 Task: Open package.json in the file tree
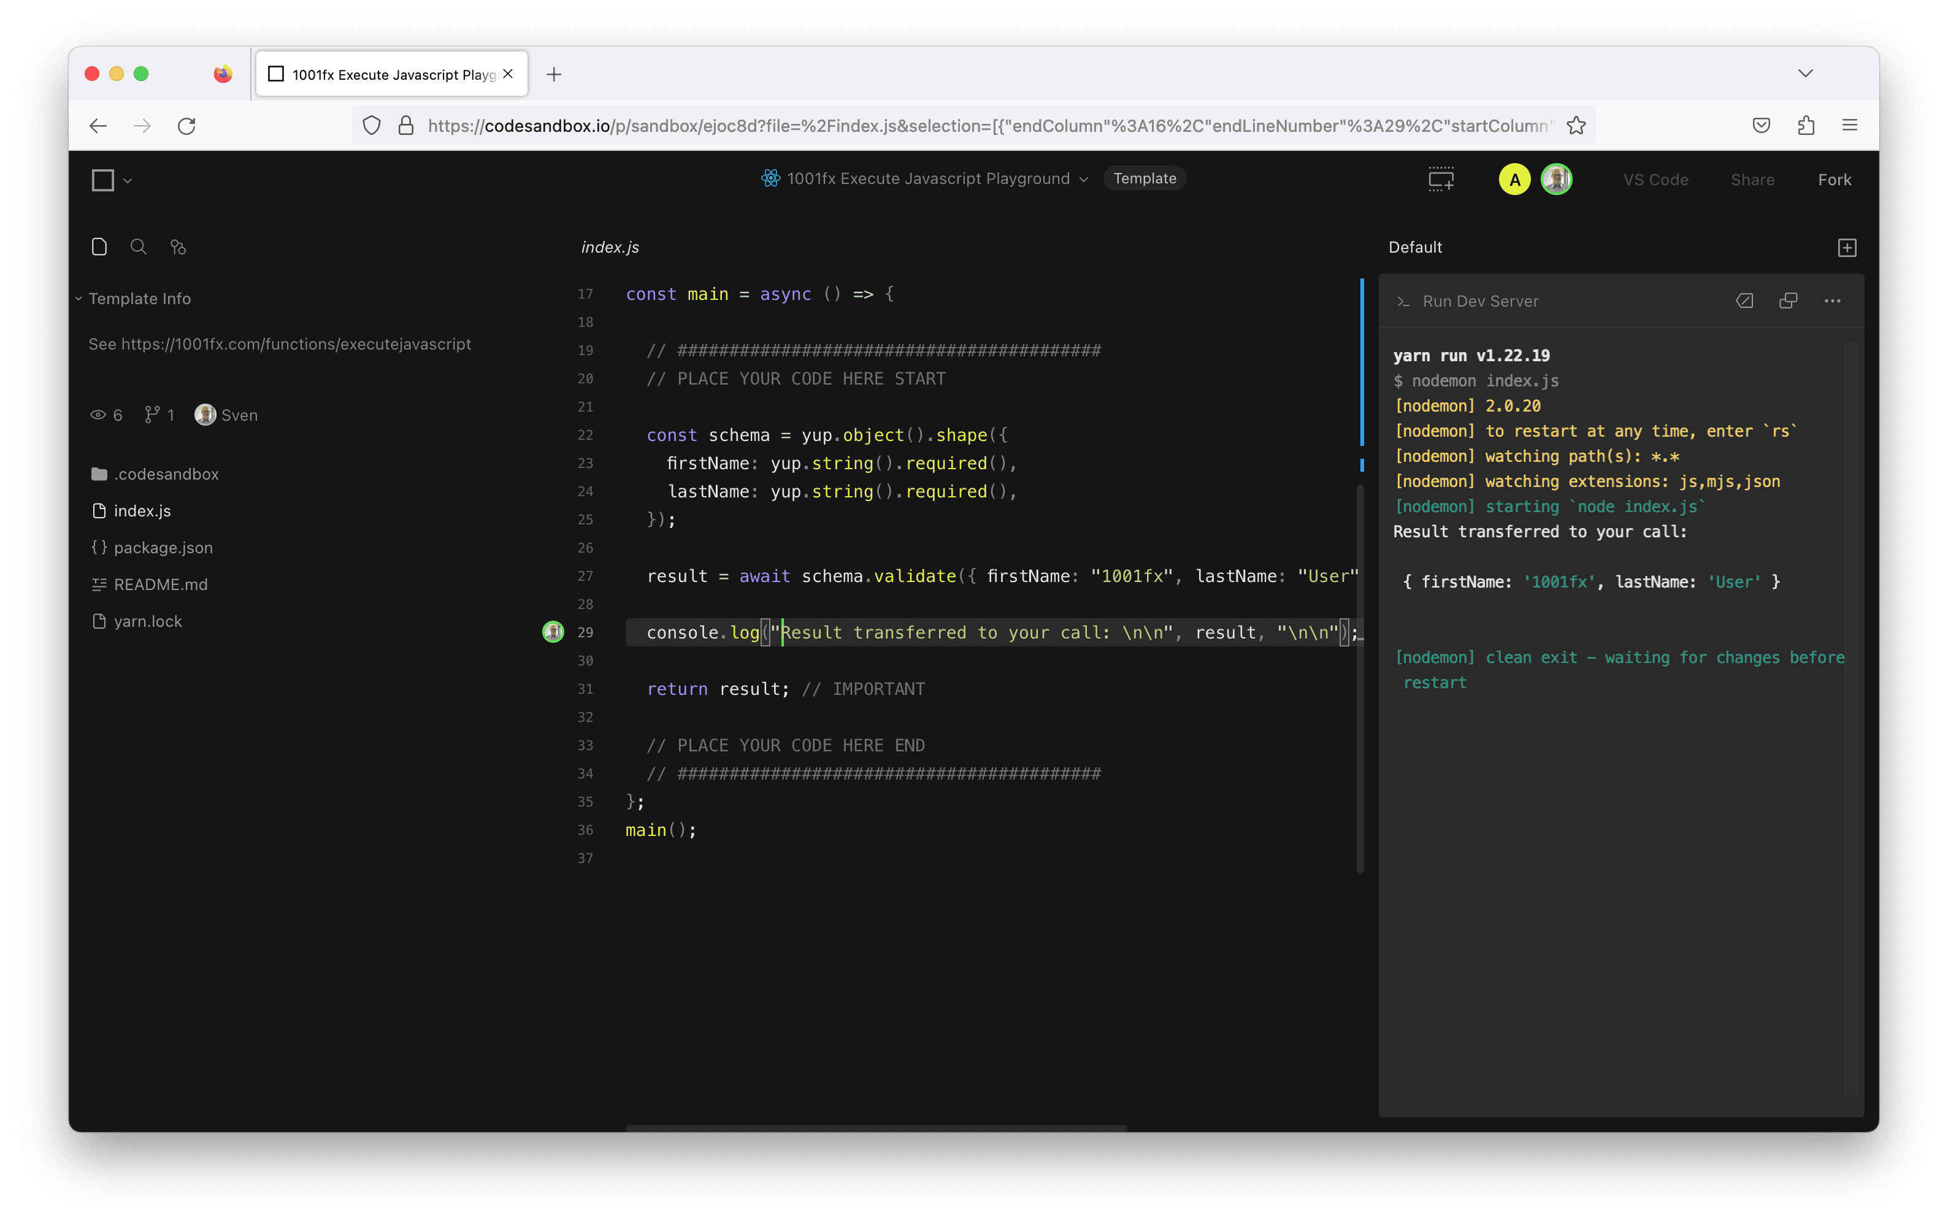pyautogui.click(x=163, y=548)
